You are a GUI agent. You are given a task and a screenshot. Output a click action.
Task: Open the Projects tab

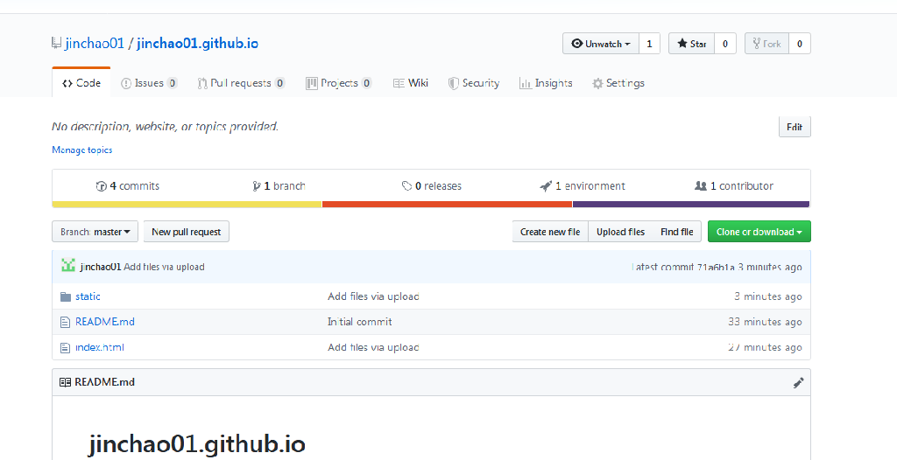(339, 83)
